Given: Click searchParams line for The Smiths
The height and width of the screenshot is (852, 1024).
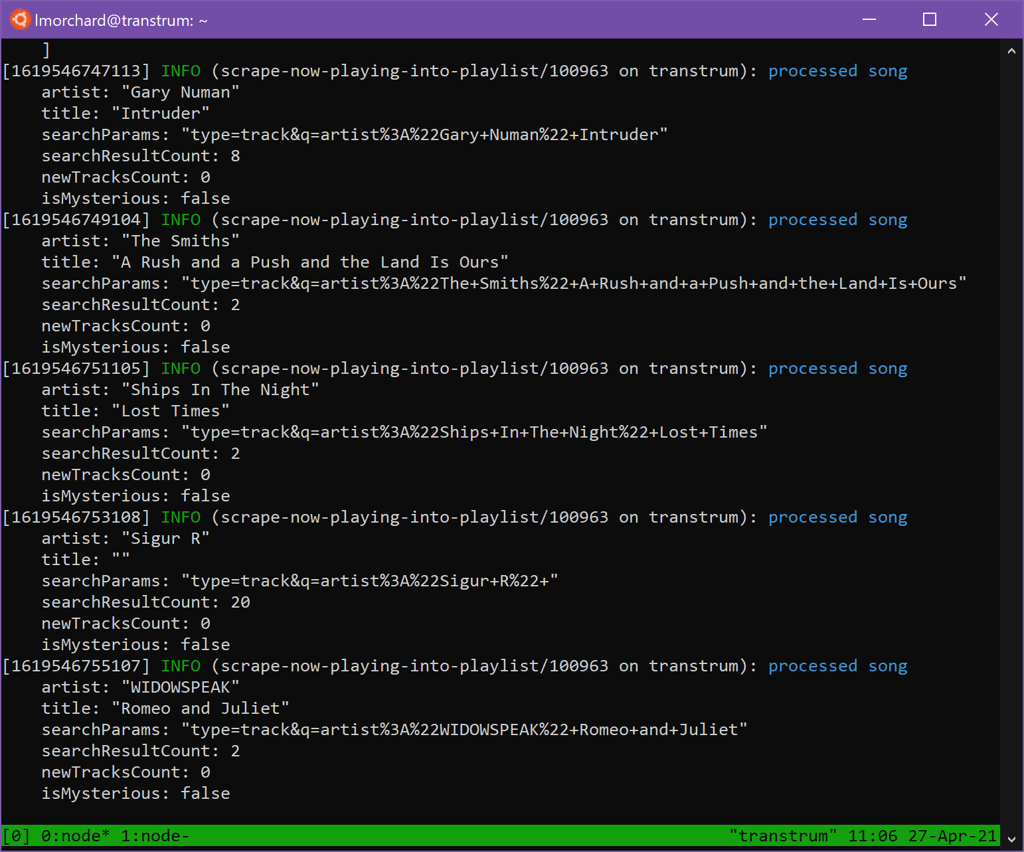Looking at the screenshot, I should 504,284.
